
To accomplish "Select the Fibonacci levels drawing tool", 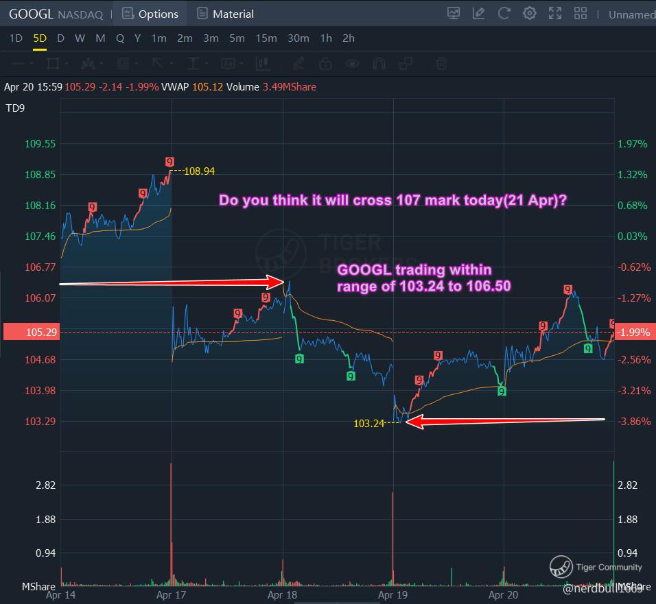I will point(123,64).
